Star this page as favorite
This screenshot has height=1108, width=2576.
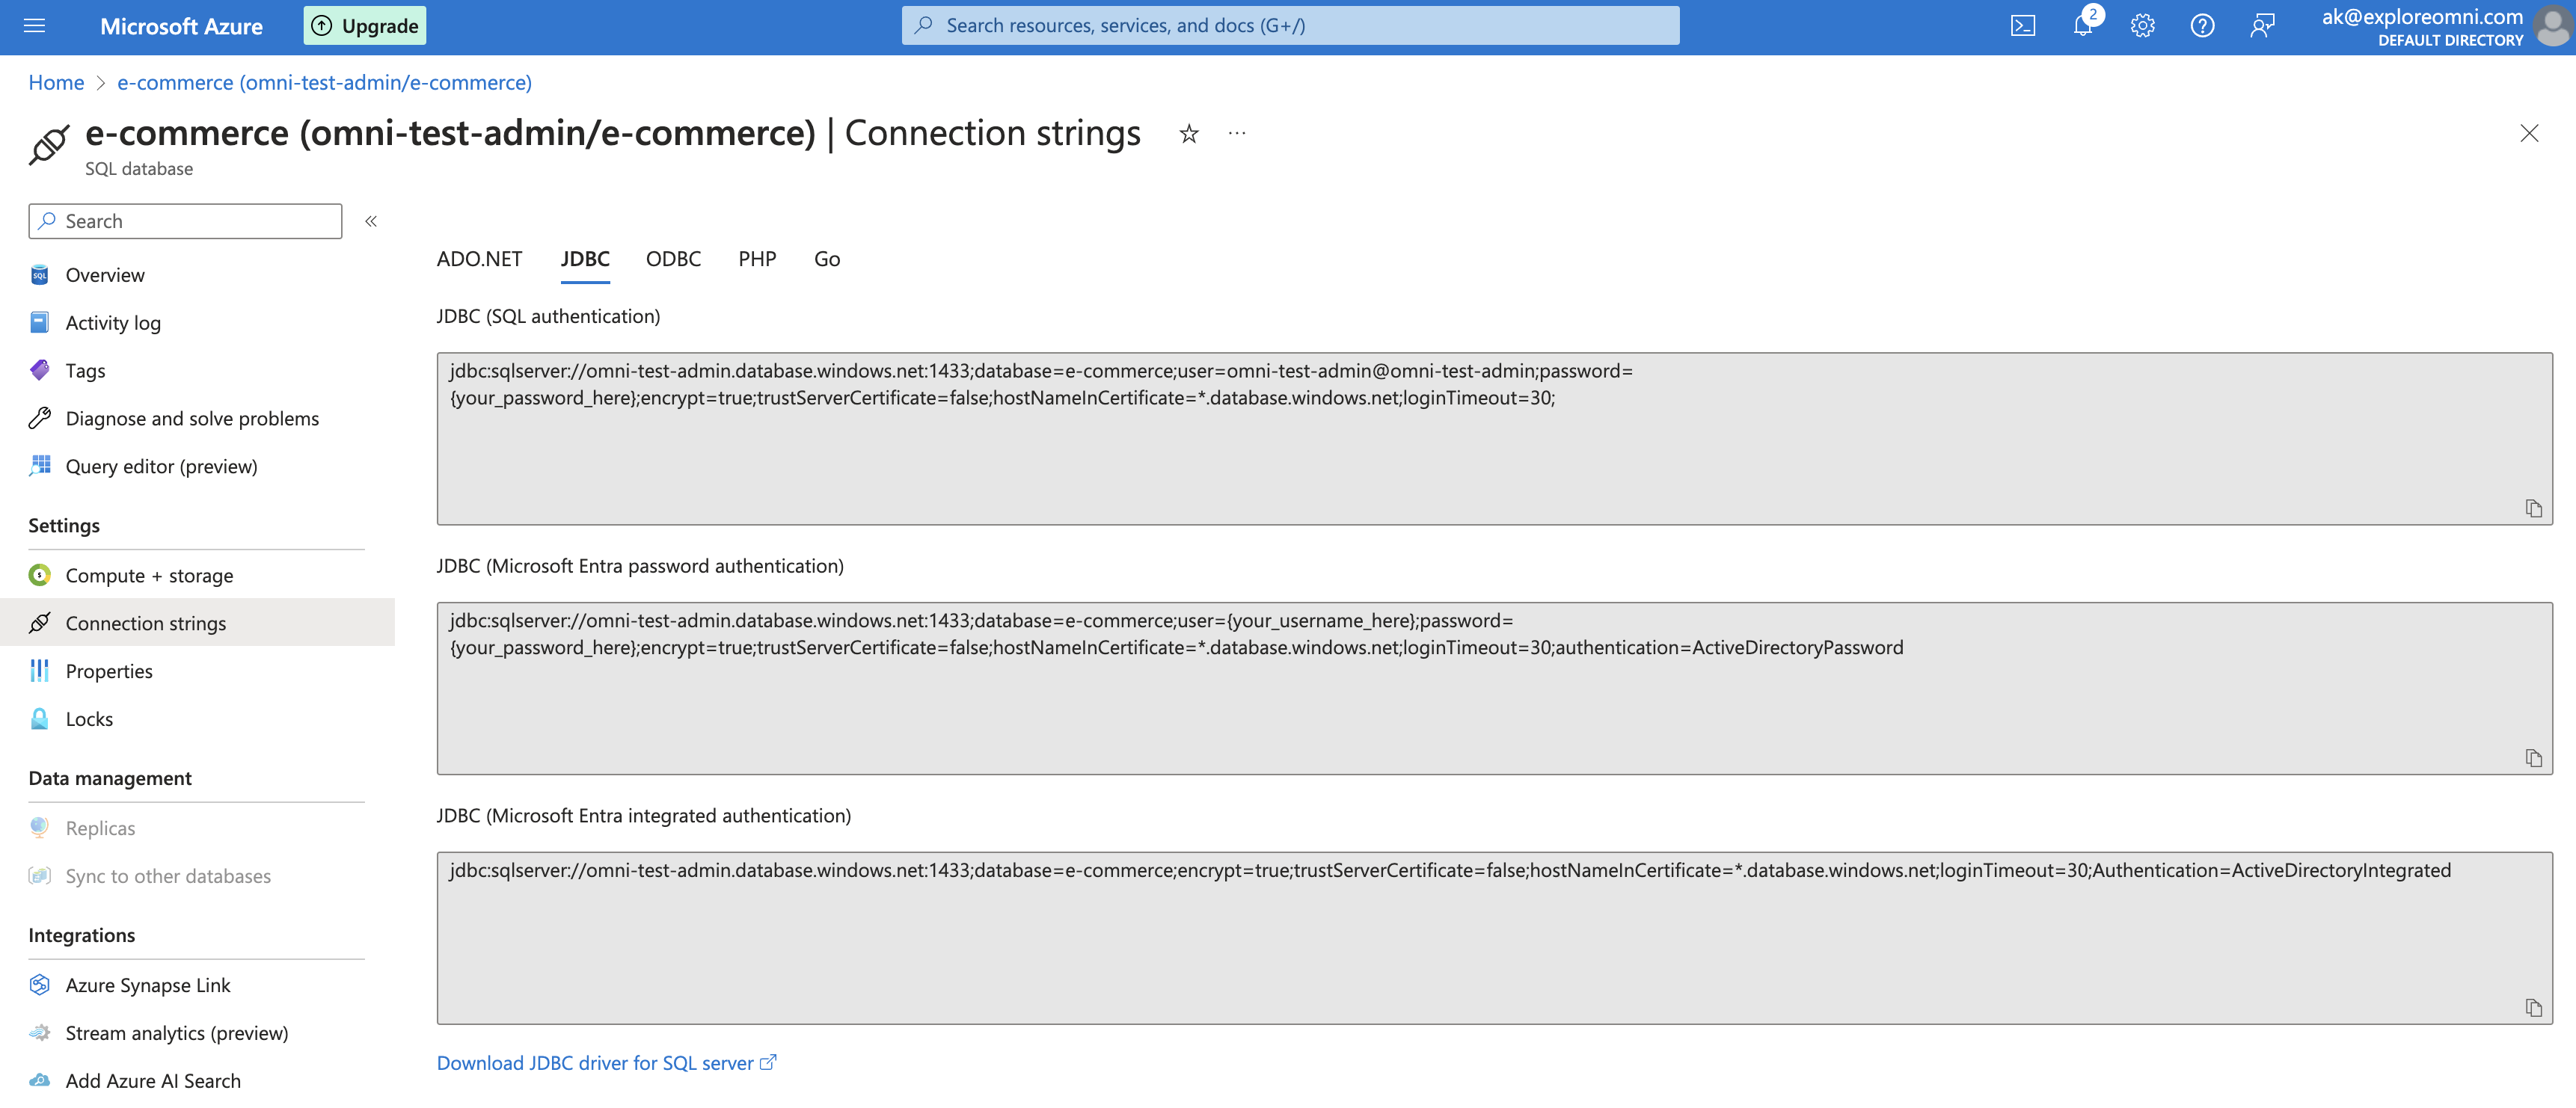[1188, 133]
